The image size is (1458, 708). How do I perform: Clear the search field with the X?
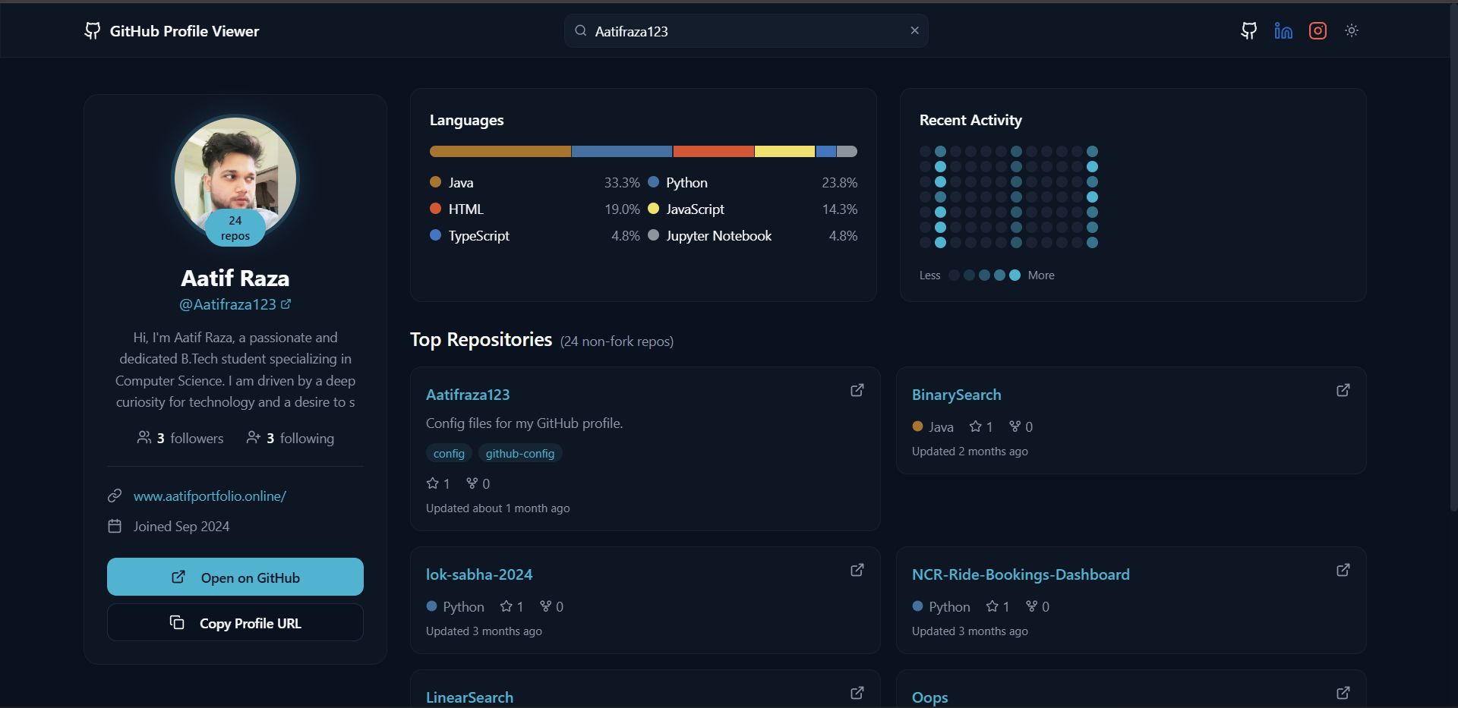point(914,30)
